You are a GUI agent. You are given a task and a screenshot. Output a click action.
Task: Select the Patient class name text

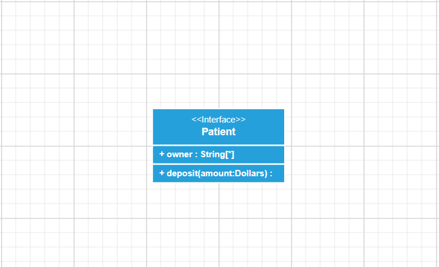219,132
